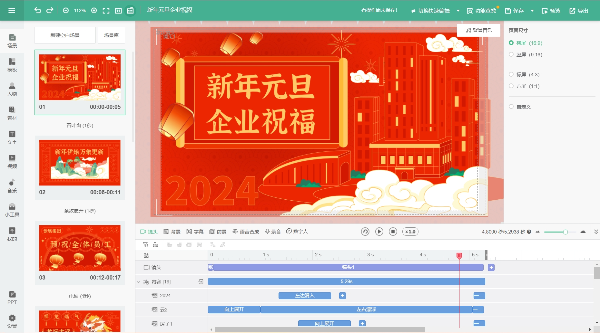Change the x1.0 playback speed
Image resolution: width=600 pixels, height=333 pixels.
tap(410, 232)
